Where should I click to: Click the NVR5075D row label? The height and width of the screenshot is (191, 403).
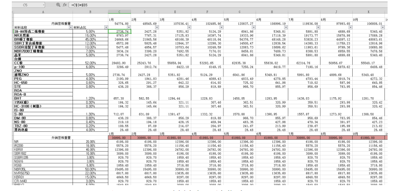43,173
